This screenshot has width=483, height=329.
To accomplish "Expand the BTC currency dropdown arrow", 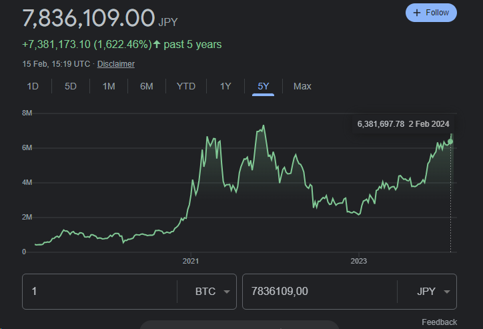I will coord(227,292).
